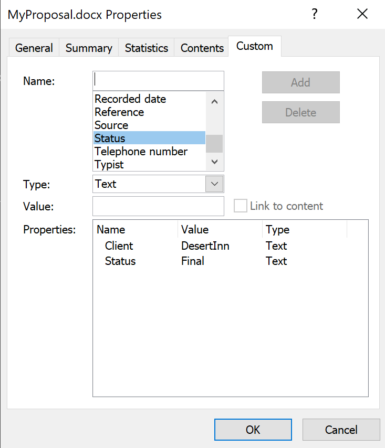Image resolution: width=385 pixels, height=448 pixels.
Task: Open the Statistics tab
Action: [146, 48]
